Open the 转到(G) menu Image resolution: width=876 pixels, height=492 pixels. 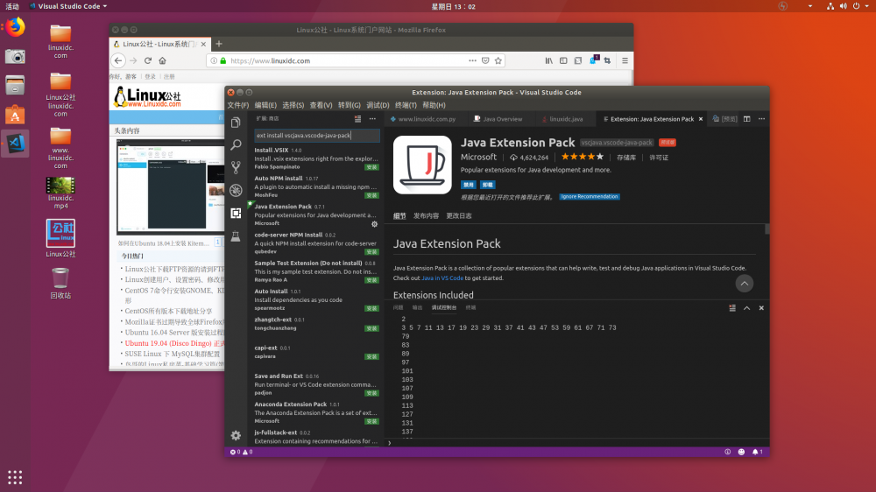tap(350, 105)
